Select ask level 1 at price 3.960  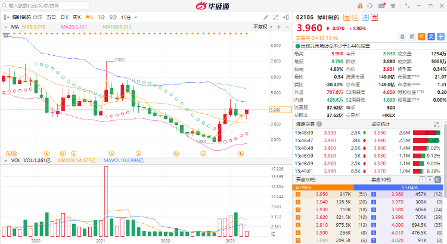point(407,194)
